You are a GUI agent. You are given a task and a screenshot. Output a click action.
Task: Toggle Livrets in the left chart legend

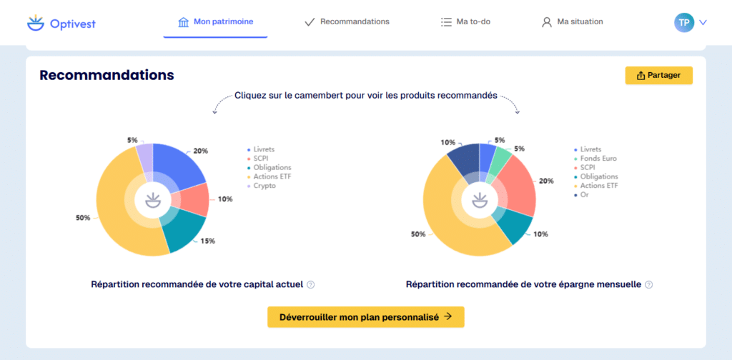click(x=264, y=149)
